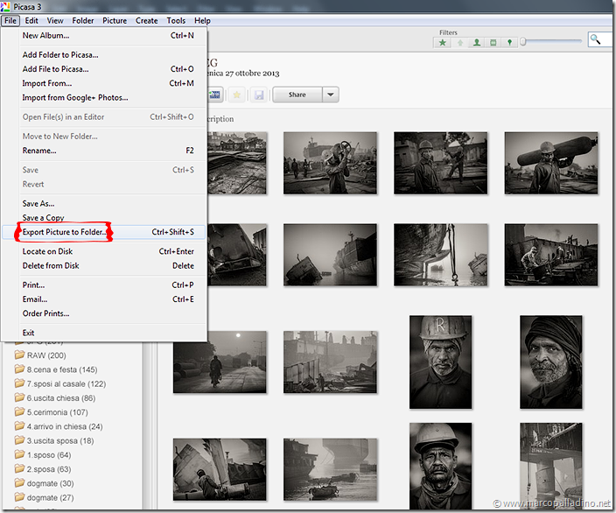The image size is (616, 513).
Task: Click the geotagged photos filter pin icon
Action: coord(510,42)
